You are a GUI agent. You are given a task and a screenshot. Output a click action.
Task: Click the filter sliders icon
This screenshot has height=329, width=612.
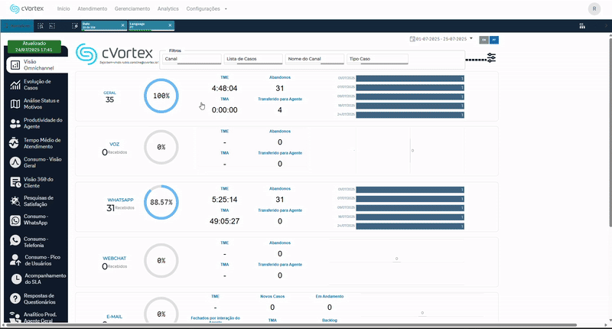pyautogui.click(x=491, y=58)
